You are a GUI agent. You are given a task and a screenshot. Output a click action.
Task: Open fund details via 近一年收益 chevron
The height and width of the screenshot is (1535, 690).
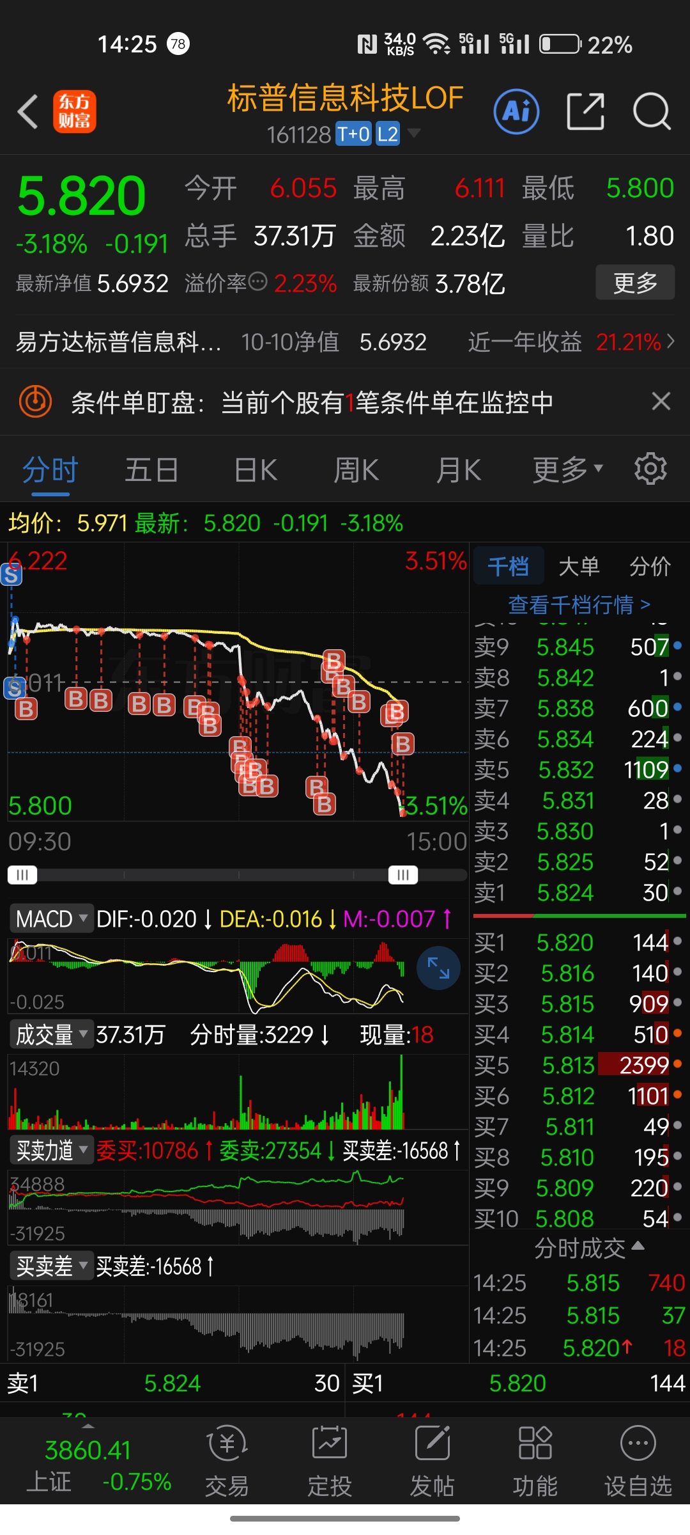pos(670,342)
